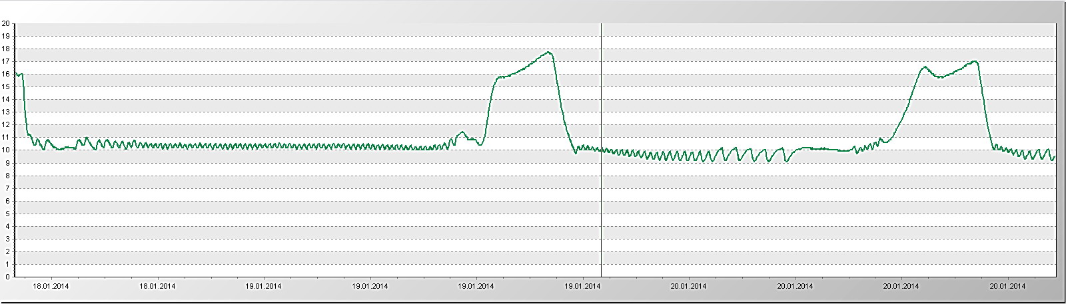The height and width of the screenshot is (304, 1066).
Task: Click the small bump near 11 before first peak
Action: (x=462, y=132)
